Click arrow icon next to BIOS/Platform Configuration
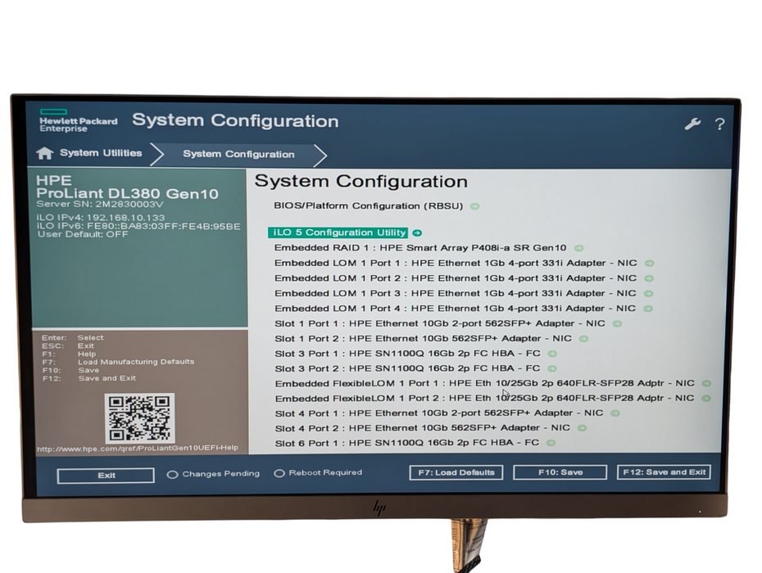762x573 pixels. [x=475, y=206]
